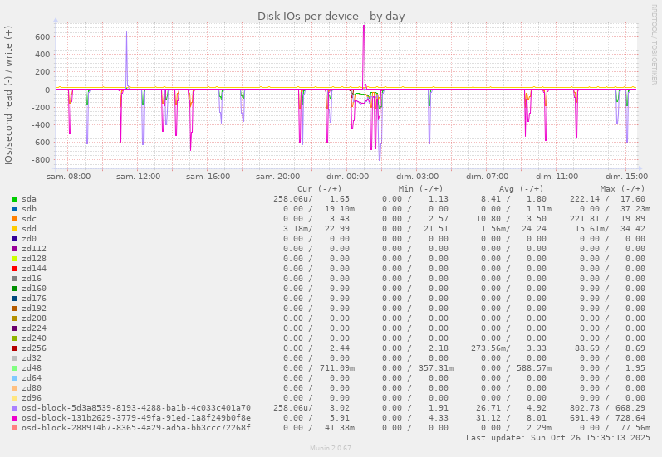Click the vertical RRDTOOL / TOBI OETIKER watermark
Viewport: 662px width, 457px height.
[x=655, y=43]
